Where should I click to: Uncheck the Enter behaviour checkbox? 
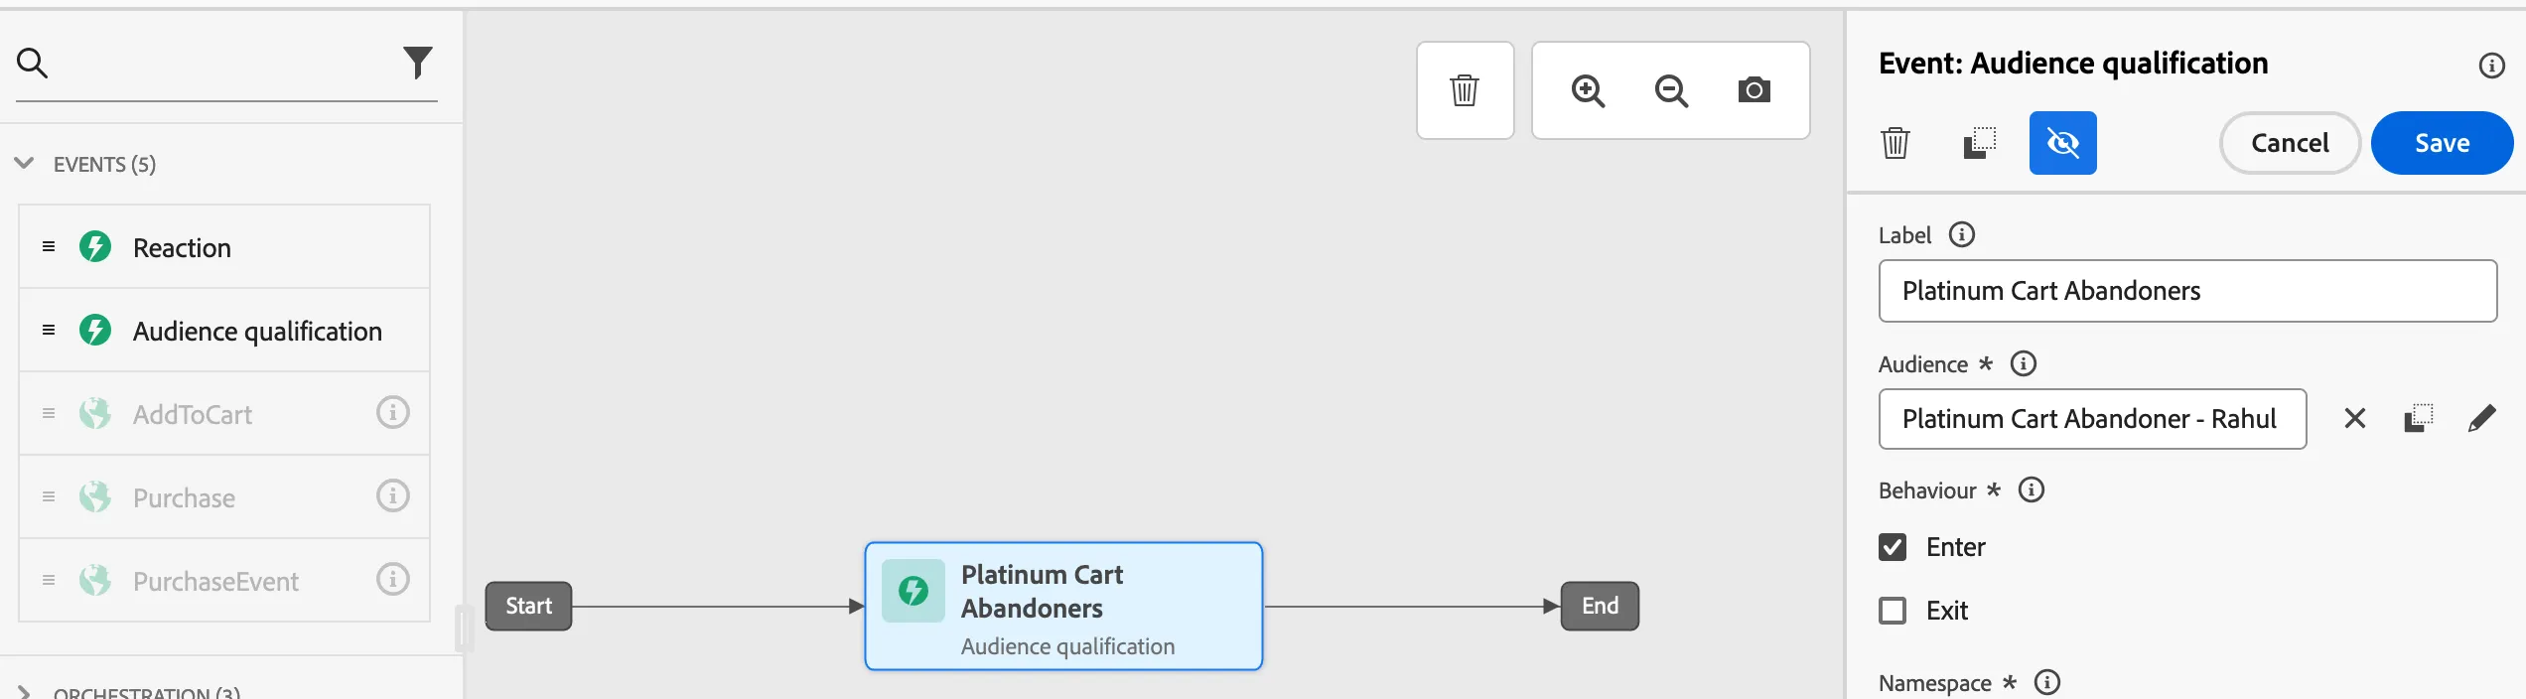(1893, 547)
